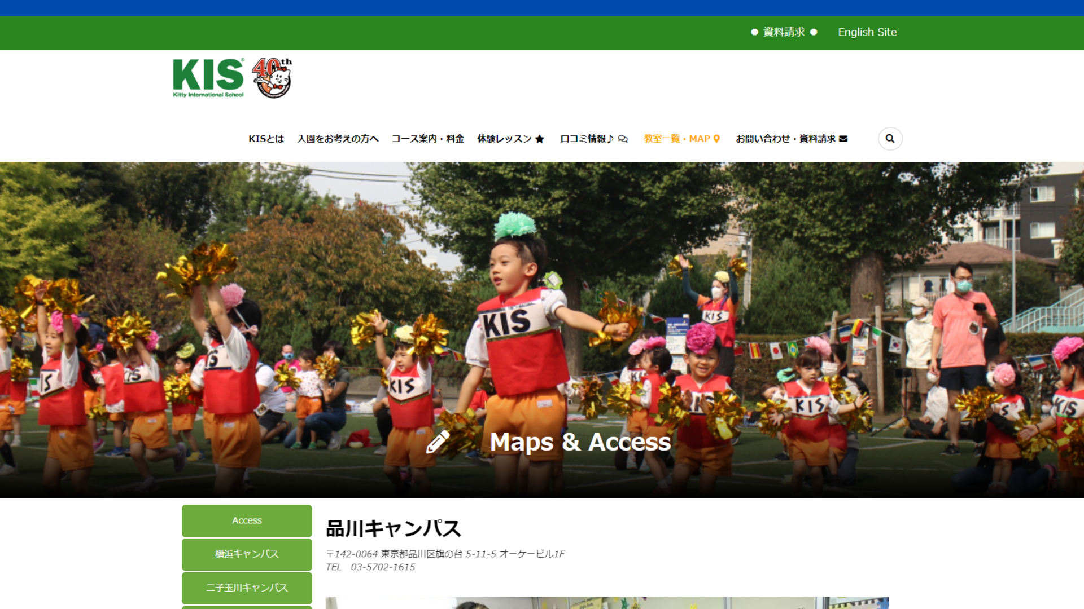1084x609 pixels.
Task: Click the 40th anniversary cat badge
Action: click(x=272, y=78)
